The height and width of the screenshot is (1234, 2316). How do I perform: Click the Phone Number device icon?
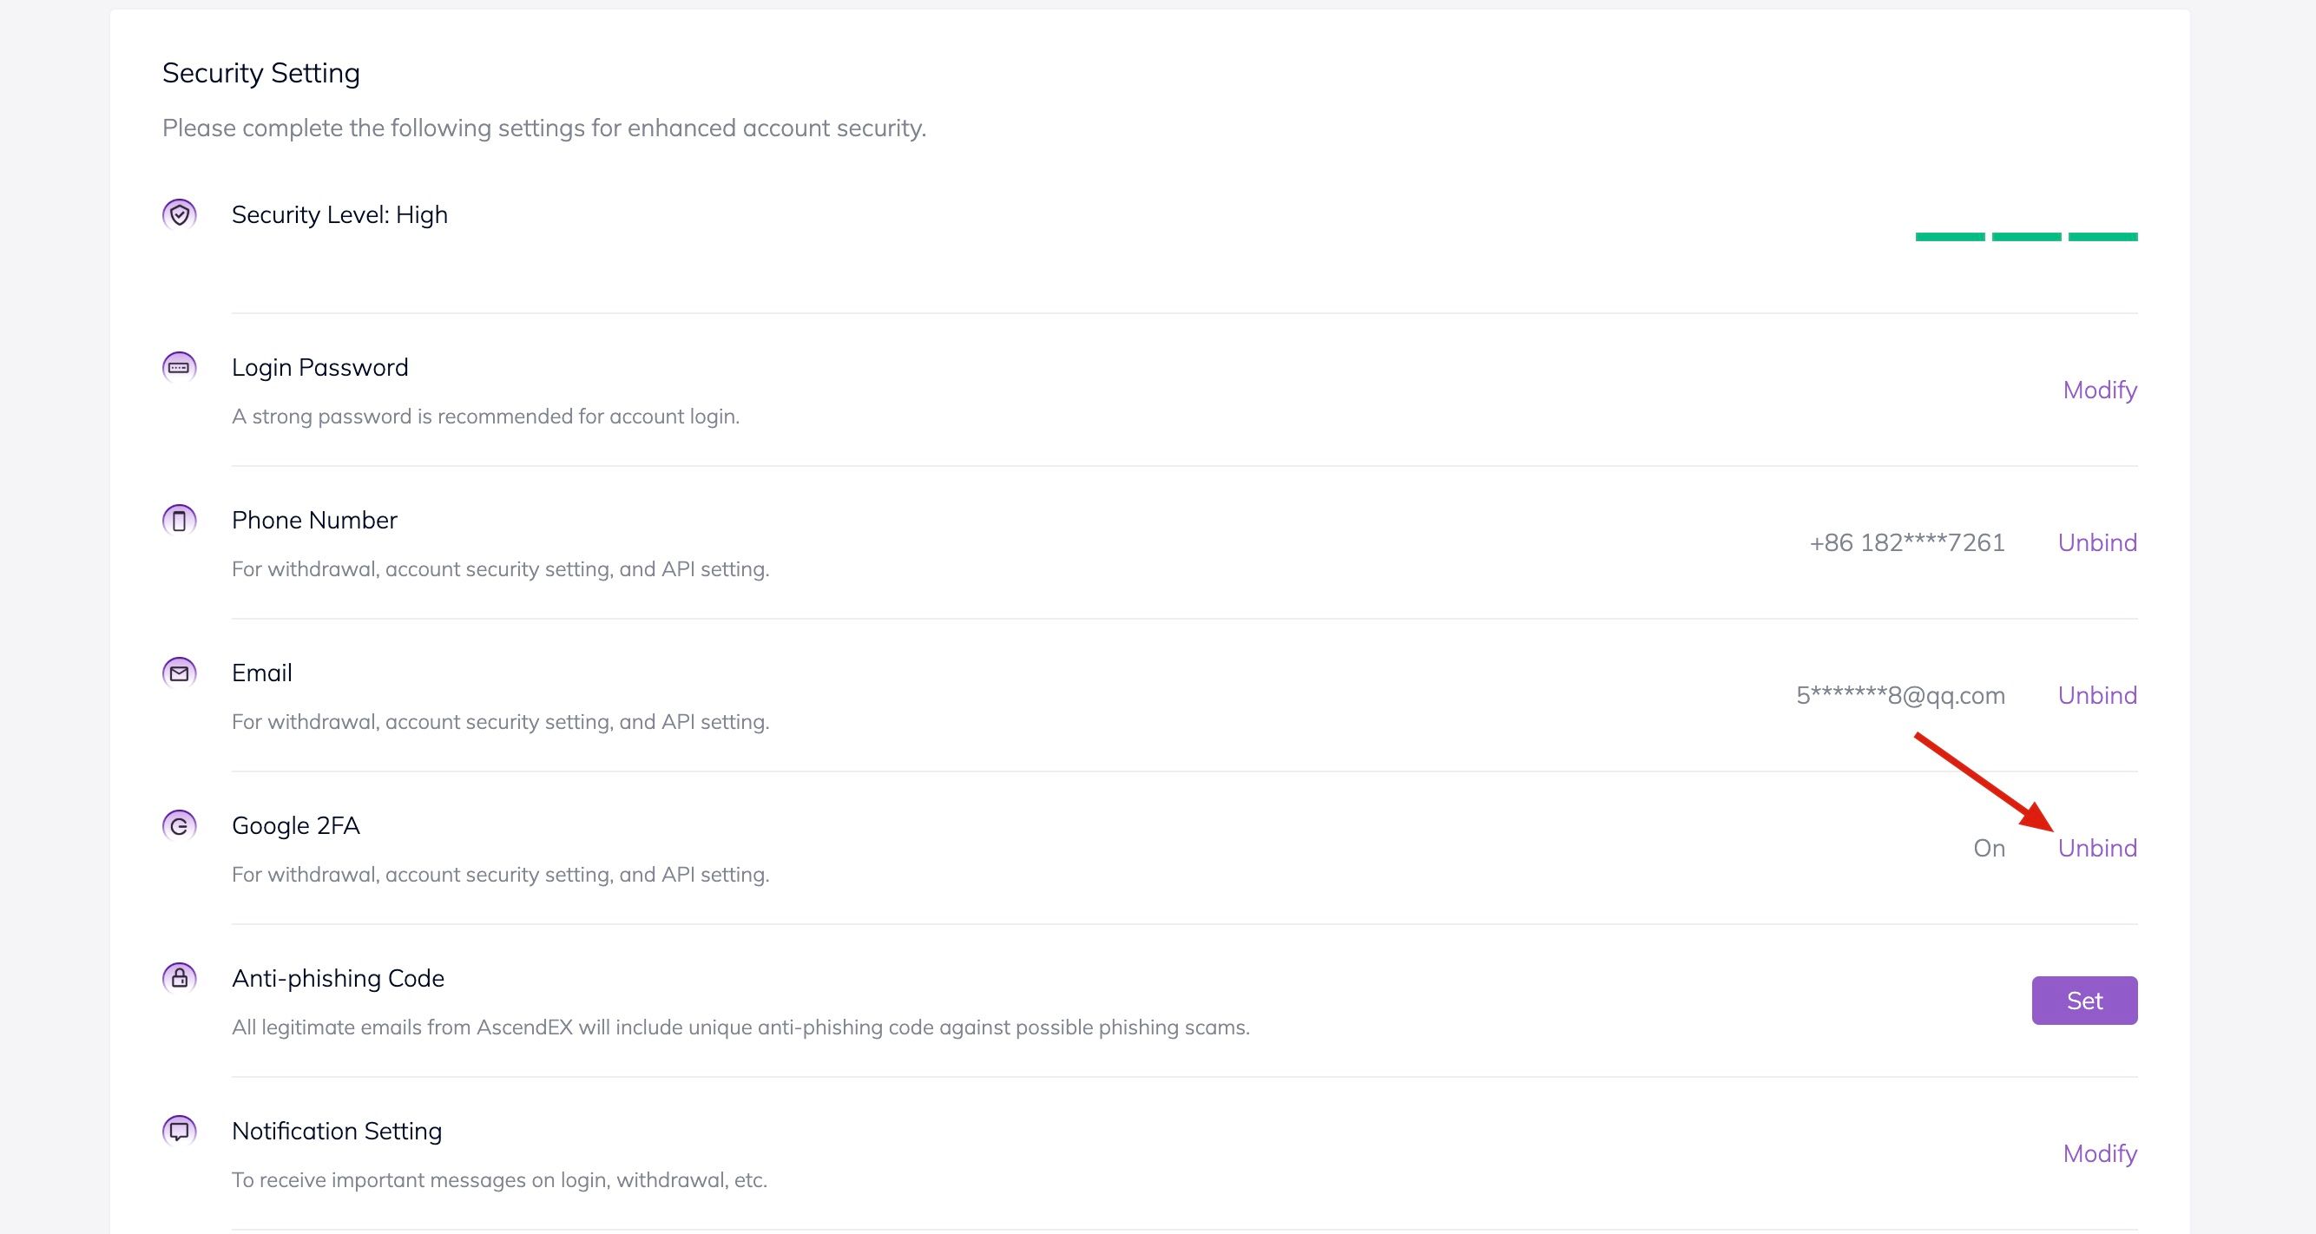tap(179, 520)
